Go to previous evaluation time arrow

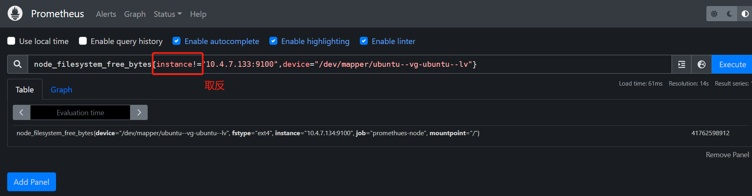click(22, 112)
